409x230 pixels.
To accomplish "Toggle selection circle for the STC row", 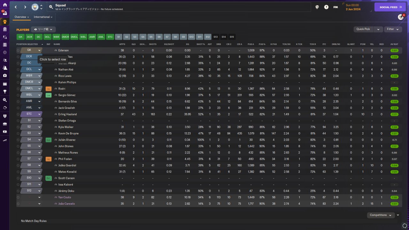I will tap(18, 114).
